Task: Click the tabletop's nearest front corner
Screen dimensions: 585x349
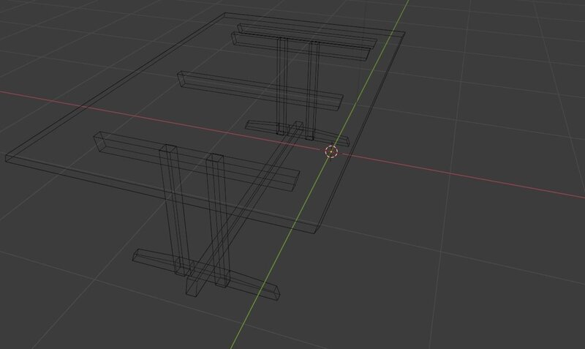Action: (317, 232)
